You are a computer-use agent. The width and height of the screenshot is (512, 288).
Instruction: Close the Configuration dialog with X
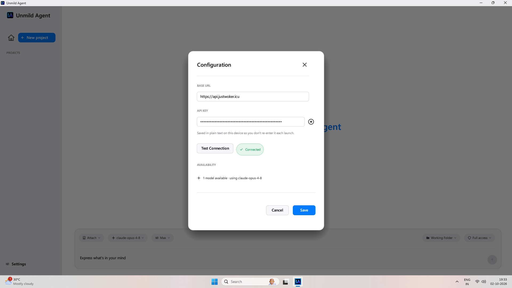(305, 65)
